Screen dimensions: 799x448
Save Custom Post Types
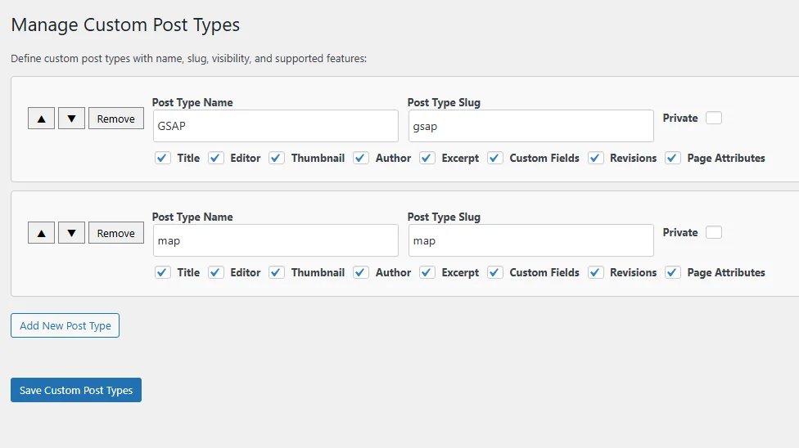click(x=76, y=390)
